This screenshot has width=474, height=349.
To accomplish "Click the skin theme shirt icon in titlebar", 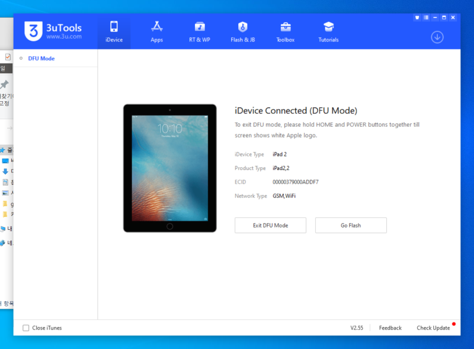I will click(418, 18).
